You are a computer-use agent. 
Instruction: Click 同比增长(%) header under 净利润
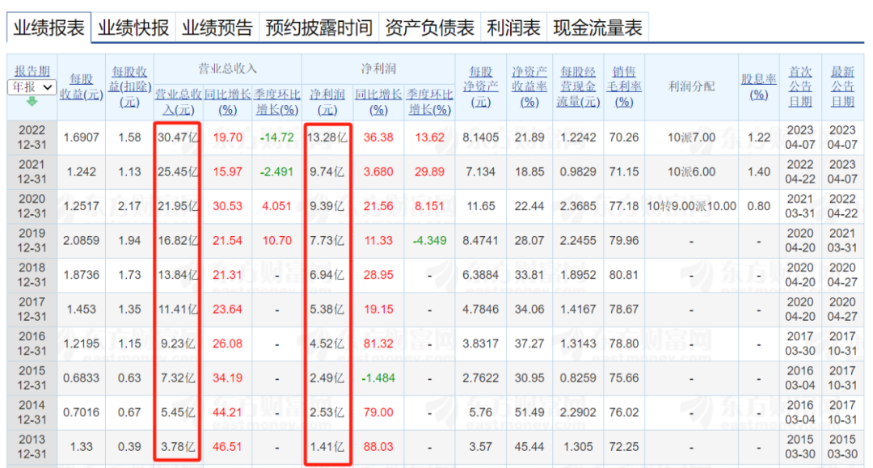pos(378,102)
